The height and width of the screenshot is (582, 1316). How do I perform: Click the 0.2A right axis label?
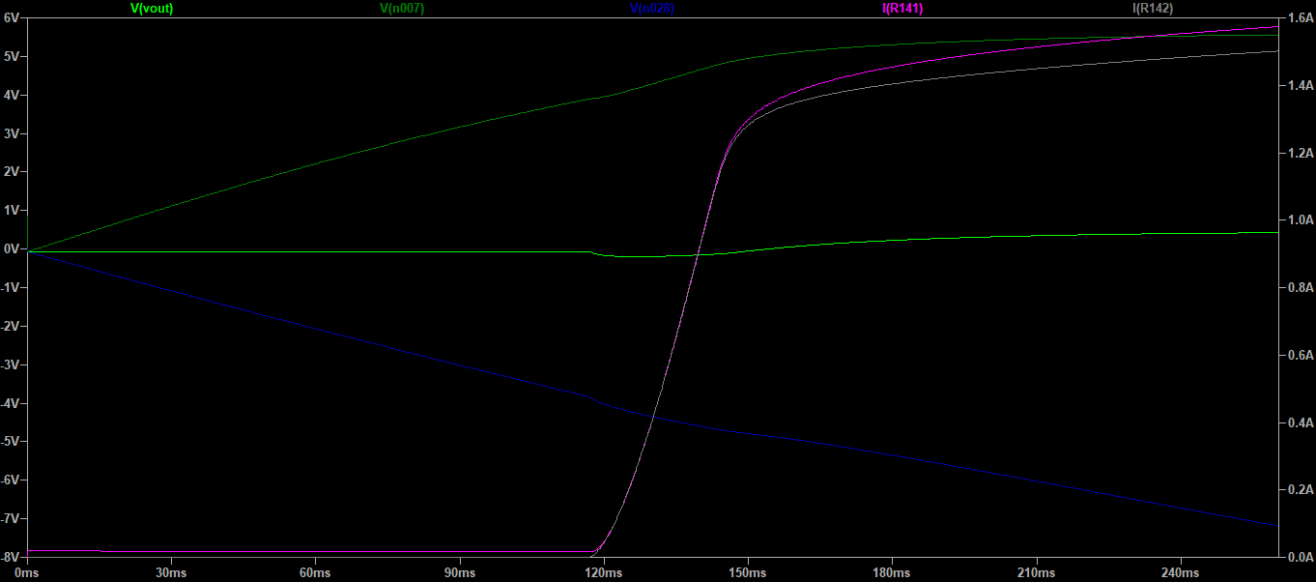[1301, 490]
